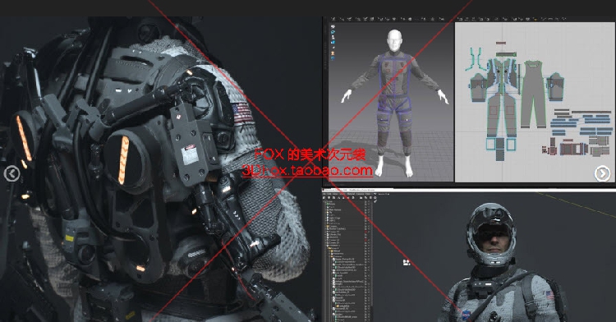The width and height of the screenshot is (616, 322).
Task: Open the Help menu in the render app
Action: point(368,194)
